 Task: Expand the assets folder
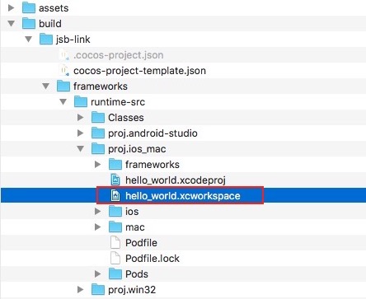(12, 7)
